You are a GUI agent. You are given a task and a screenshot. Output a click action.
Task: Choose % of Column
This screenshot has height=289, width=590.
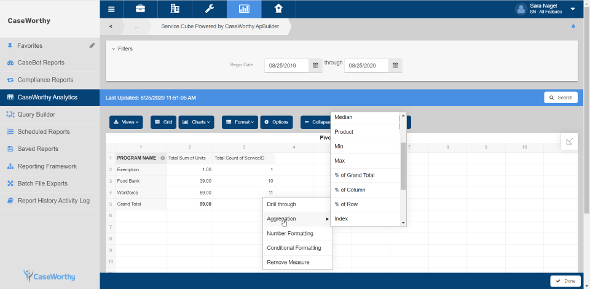365,190
